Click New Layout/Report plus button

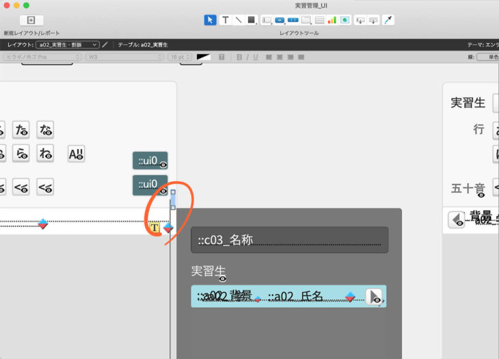(31, 21)
